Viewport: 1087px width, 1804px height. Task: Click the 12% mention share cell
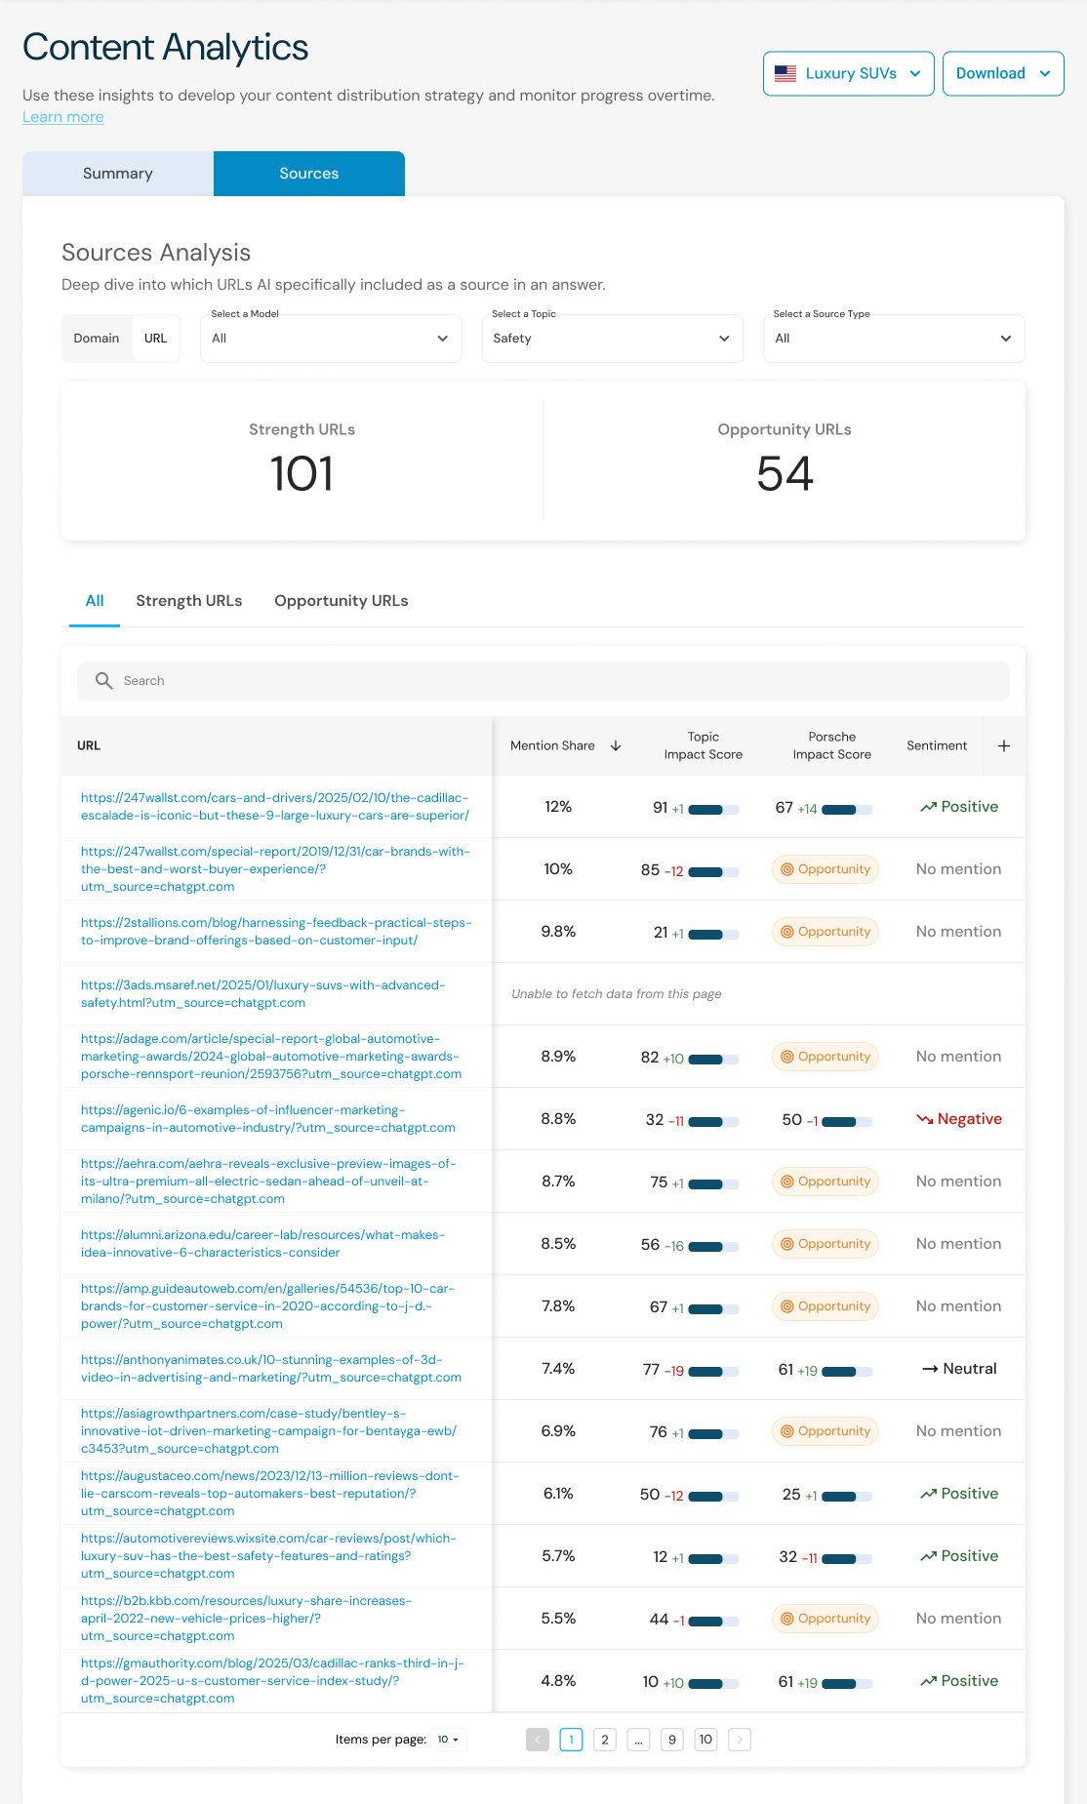coord(558,807)
